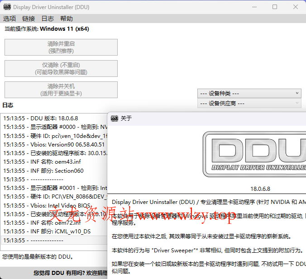Click the large DDU logo image
The height and width of the screenshot is (279, 306).
coord(254,154)
